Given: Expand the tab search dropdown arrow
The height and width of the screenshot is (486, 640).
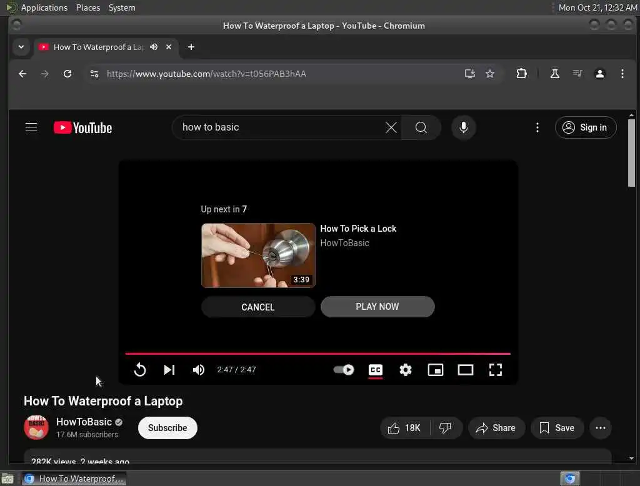Looking at the screenshot, I should coord(21,47).
